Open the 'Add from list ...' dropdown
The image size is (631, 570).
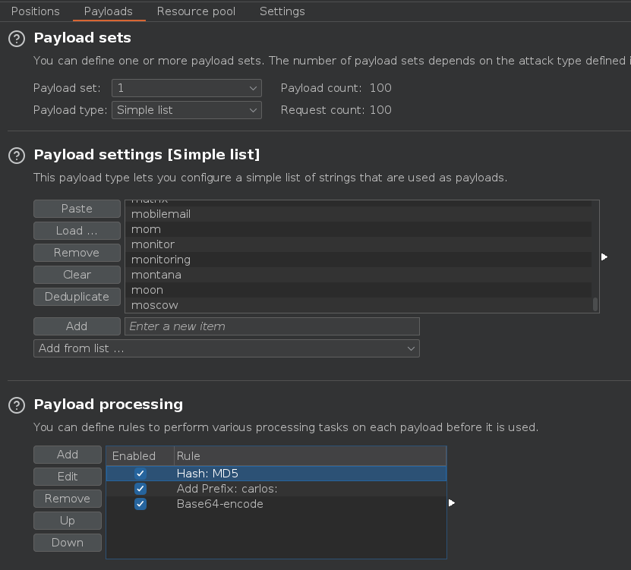226,348
